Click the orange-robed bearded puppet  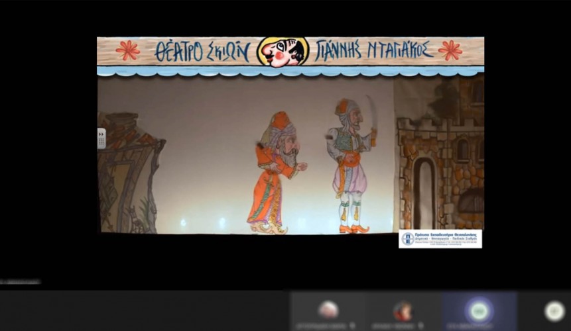[274, 172]
